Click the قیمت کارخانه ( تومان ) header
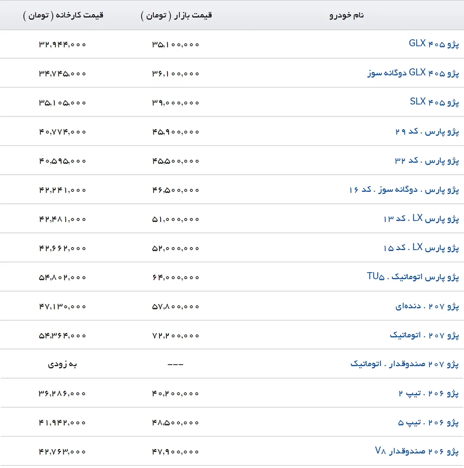Image resolution: width=464 pixels, height=468 pixels. pos(63,15)
